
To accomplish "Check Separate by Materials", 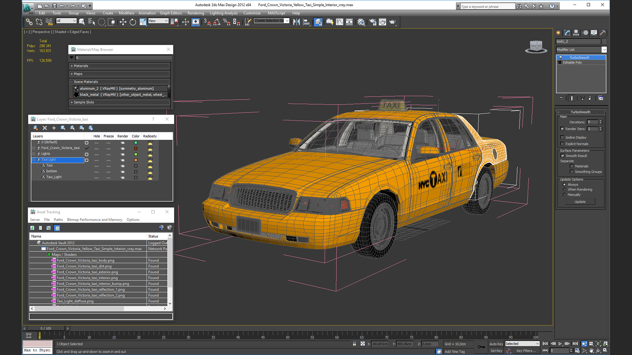I will (572, 166).
